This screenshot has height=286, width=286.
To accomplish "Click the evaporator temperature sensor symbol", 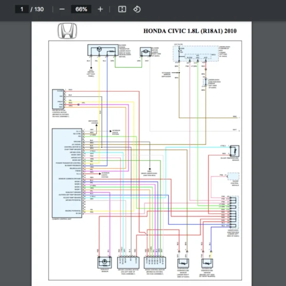I will pyautogui.click(x=183, y=262).
